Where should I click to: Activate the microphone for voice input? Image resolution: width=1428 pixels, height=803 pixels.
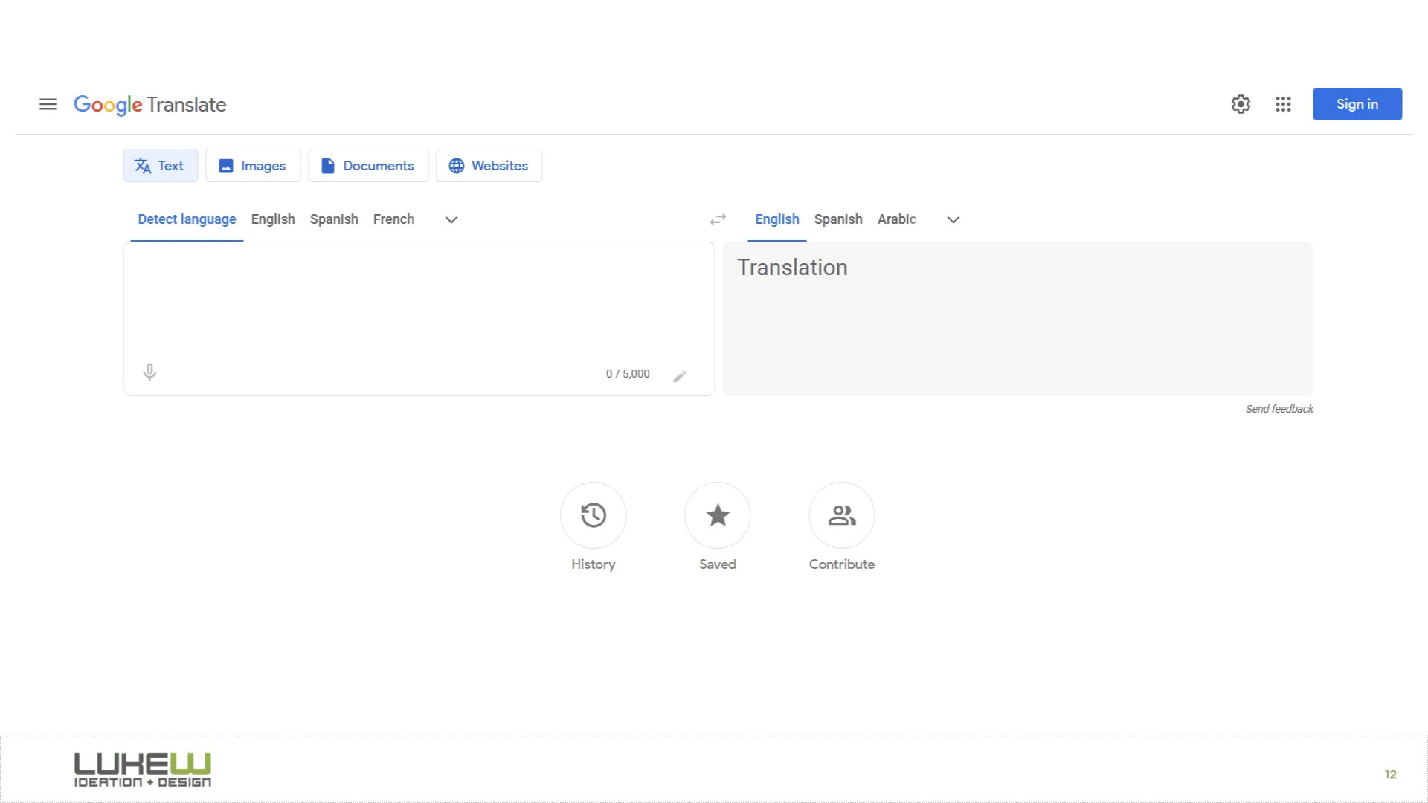pos(149,371)
